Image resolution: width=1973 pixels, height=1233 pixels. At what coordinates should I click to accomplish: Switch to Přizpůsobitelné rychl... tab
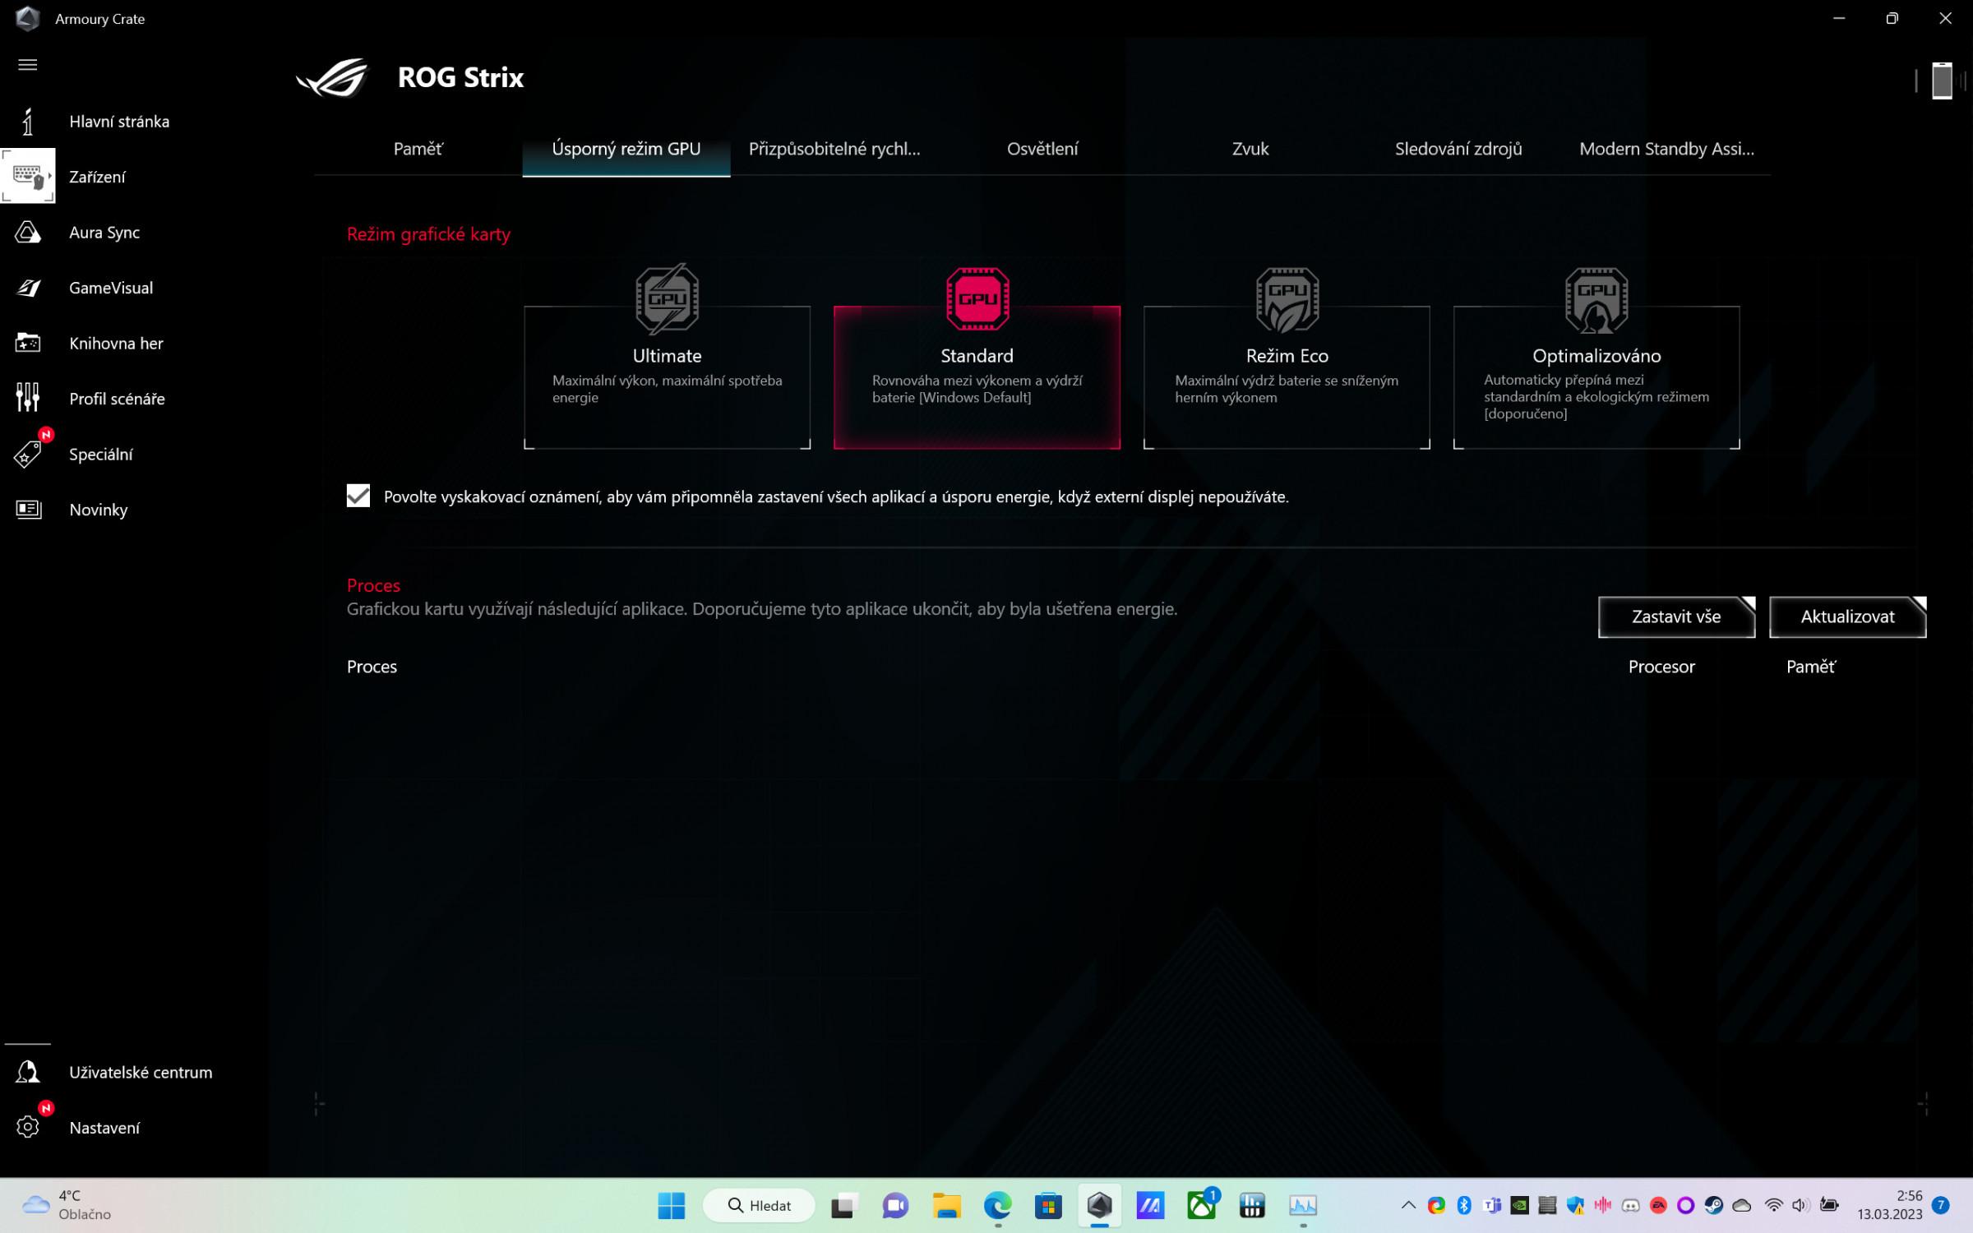pos(834,149)
